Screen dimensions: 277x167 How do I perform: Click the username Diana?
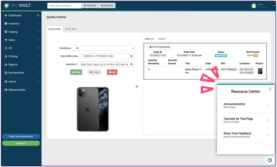[260, 4]
